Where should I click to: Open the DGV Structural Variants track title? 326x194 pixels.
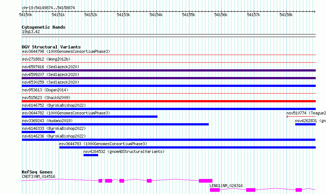[51, 47]
